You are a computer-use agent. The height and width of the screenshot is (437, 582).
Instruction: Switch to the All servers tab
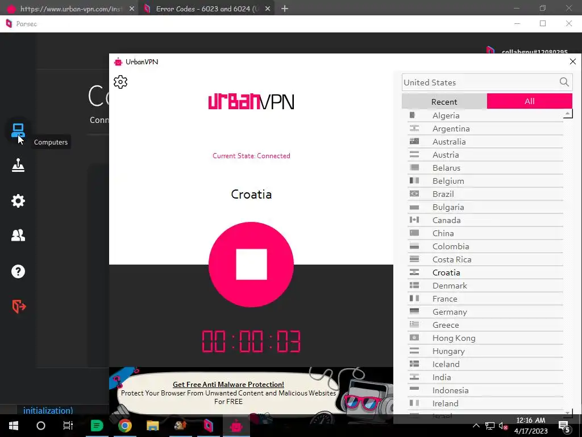(x=530, y=101)
